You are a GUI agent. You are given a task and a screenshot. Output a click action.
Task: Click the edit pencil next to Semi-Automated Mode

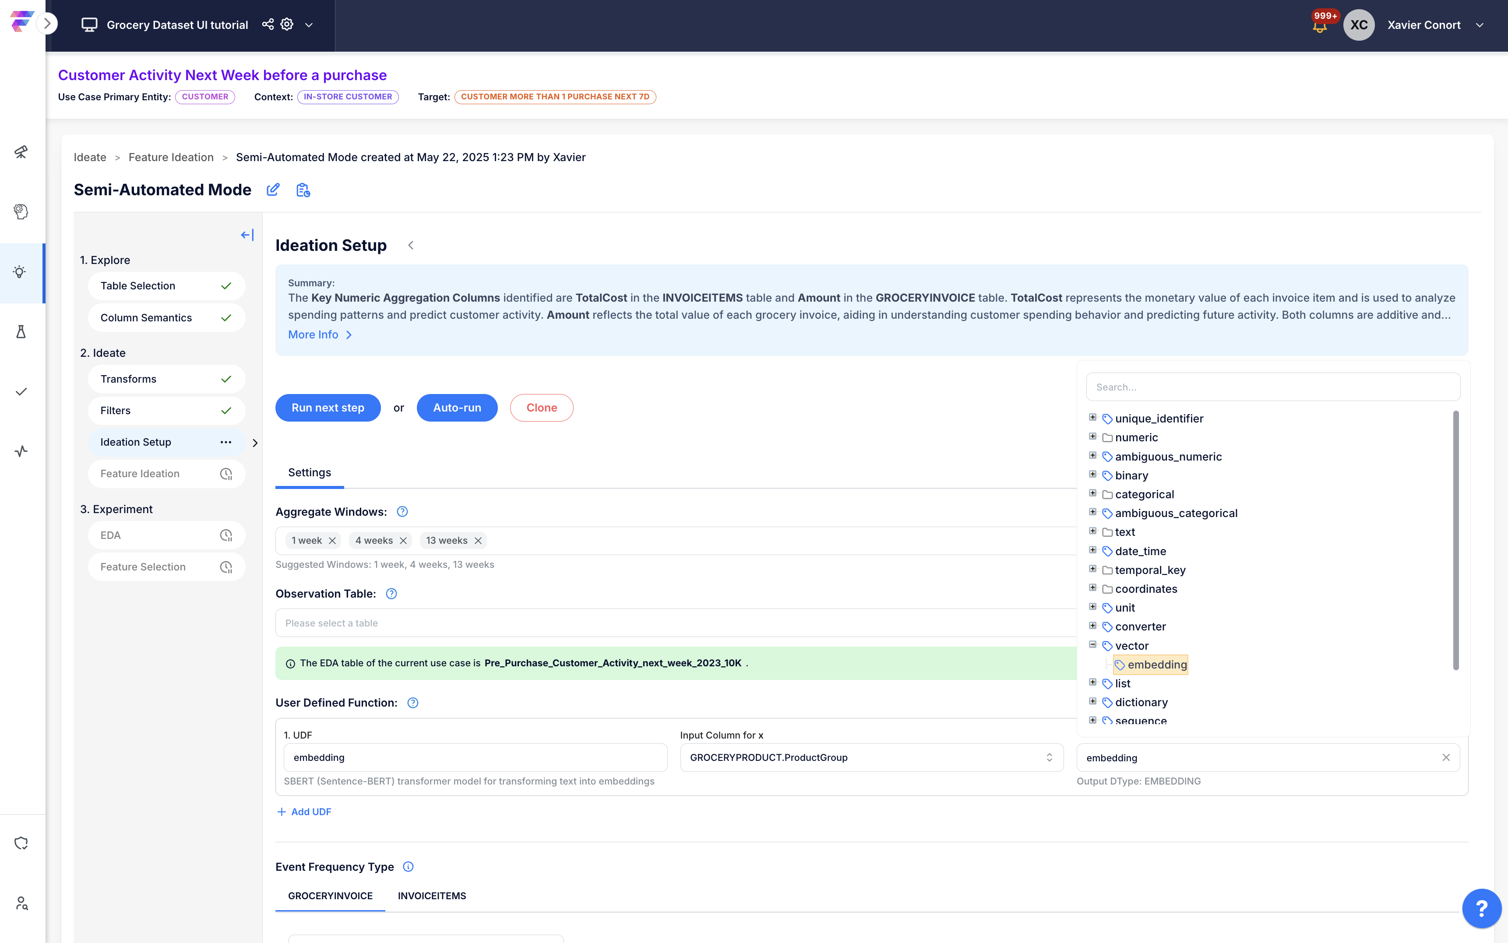(x=273, y=190)
